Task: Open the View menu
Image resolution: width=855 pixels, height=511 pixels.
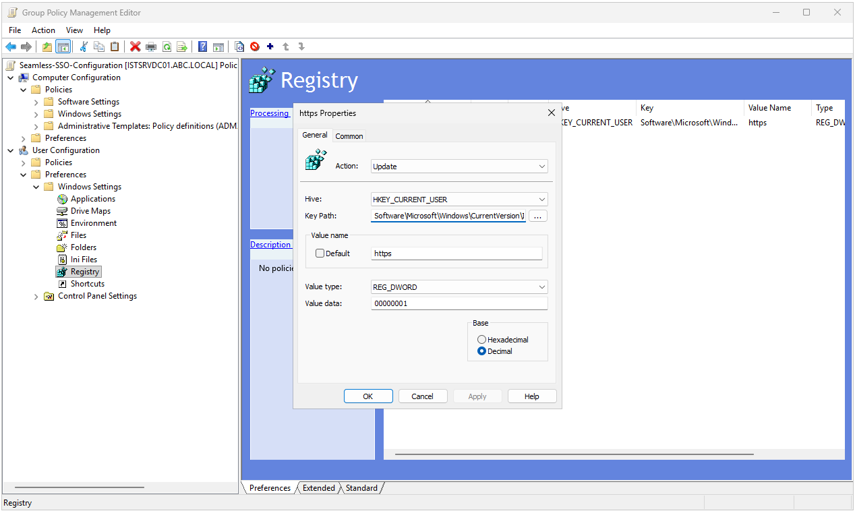Action: pyautogui.click(x=75, y=30)
